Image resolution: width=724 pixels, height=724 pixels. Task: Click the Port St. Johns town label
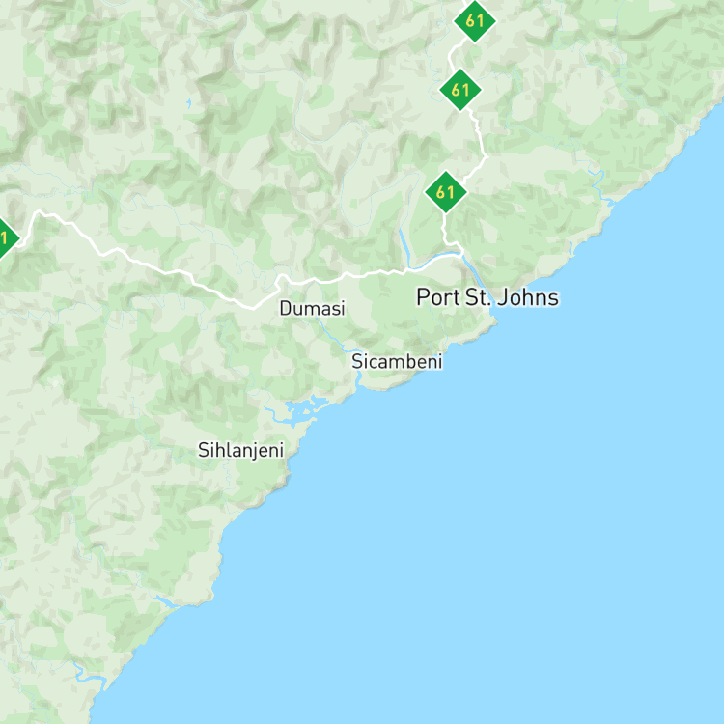pos(487,297)
